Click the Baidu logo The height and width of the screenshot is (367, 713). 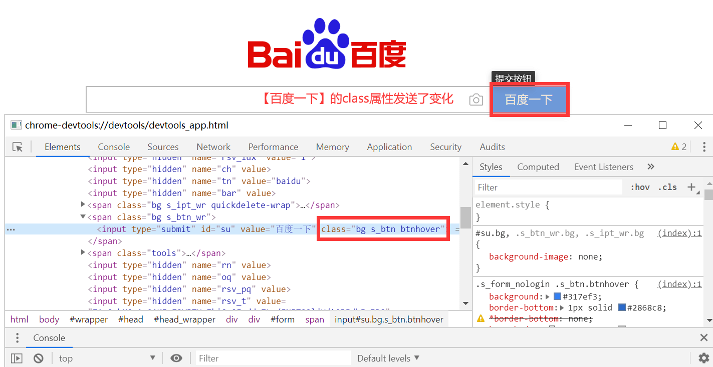click(x=327, y=43)
